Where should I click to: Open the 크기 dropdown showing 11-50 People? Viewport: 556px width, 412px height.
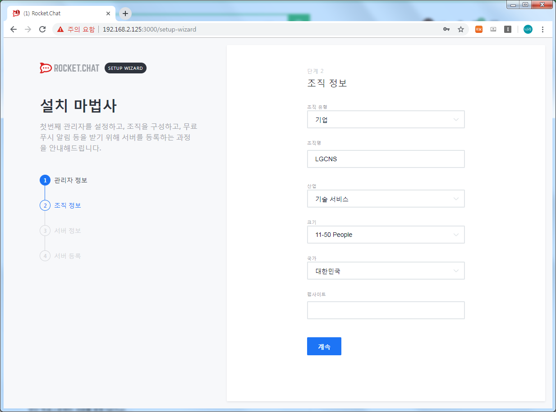click(386, 235)
